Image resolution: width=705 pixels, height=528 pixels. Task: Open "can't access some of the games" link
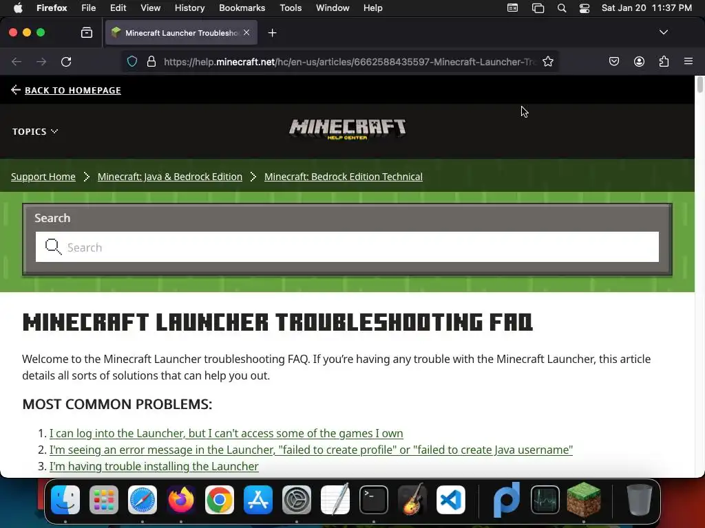click(226, 433)
